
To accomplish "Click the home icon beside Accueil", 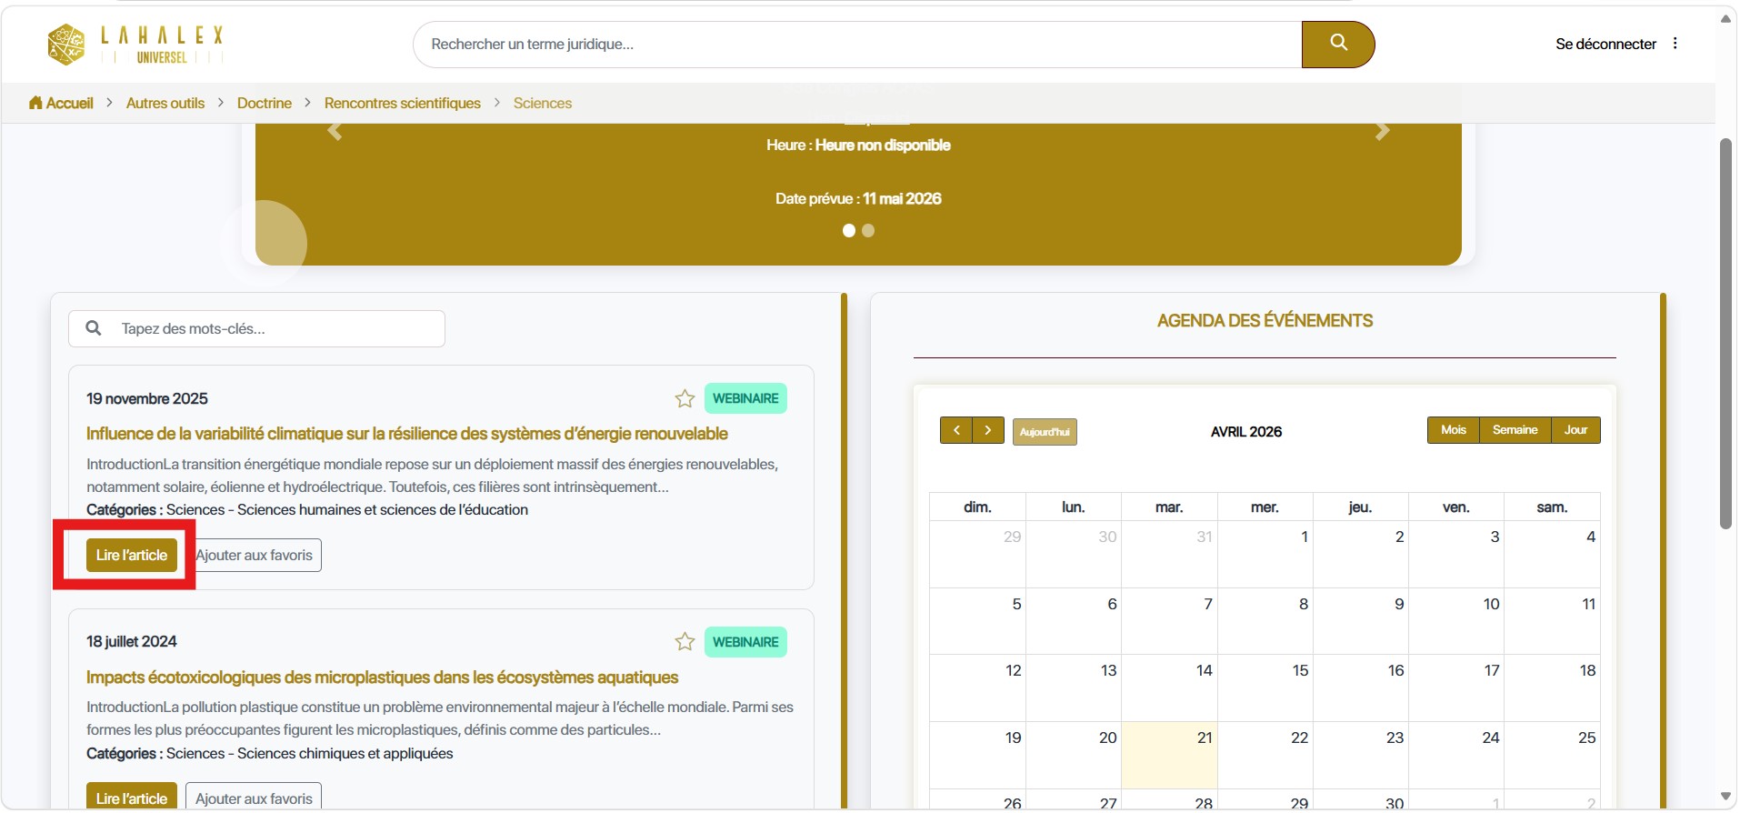I will pos(35,103).
